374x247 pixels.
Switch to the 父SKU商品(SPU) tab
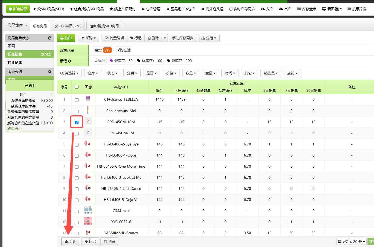[x=68, y=26]
